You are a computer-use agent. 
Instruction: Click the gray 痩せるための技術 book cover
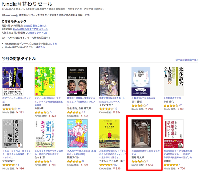click(x=13, y=134)
